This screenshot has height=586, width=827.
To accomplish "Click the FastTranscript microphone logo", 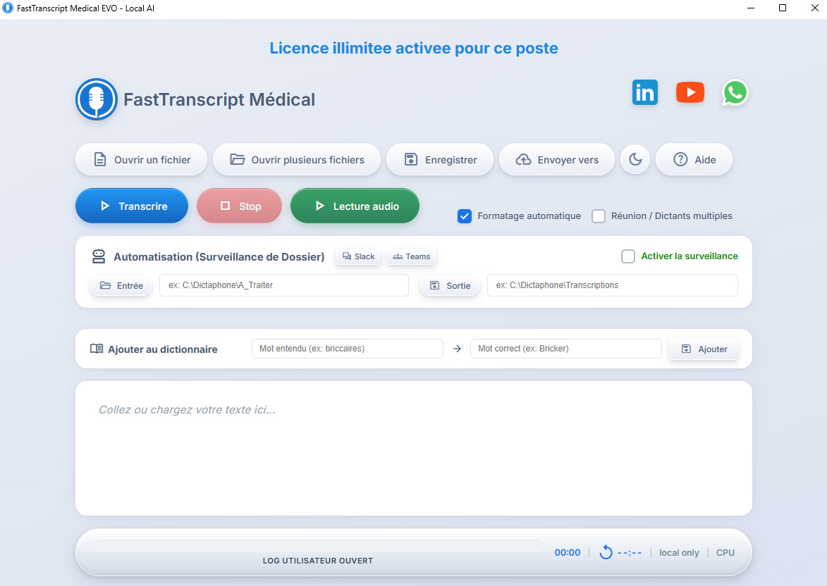I will 96,99.
